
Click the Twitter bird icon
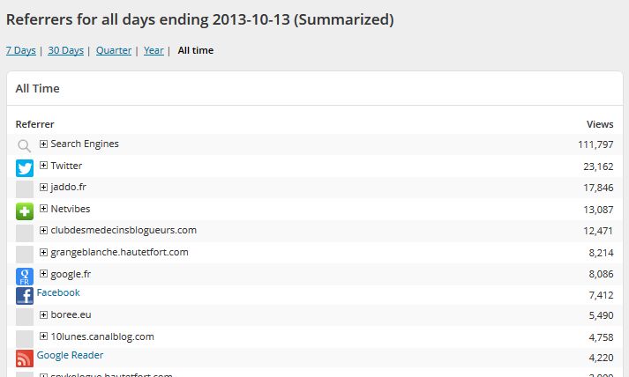25,167
